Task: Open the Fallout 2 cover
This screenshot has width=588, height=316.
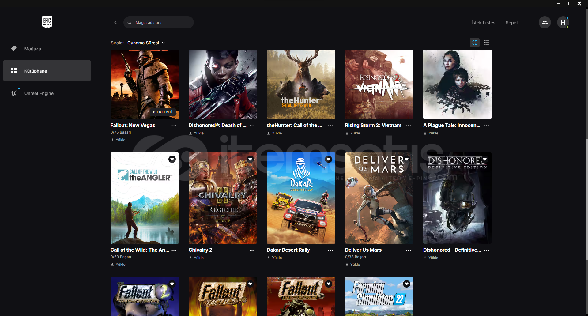Action: click(x=145, y=296)
